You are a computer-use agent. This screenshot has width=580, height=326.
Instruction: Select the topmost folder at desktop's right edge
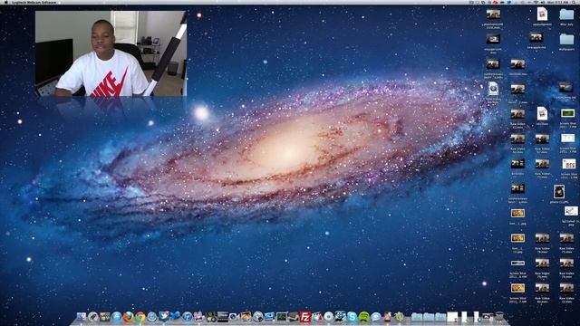tap(566, 14)
